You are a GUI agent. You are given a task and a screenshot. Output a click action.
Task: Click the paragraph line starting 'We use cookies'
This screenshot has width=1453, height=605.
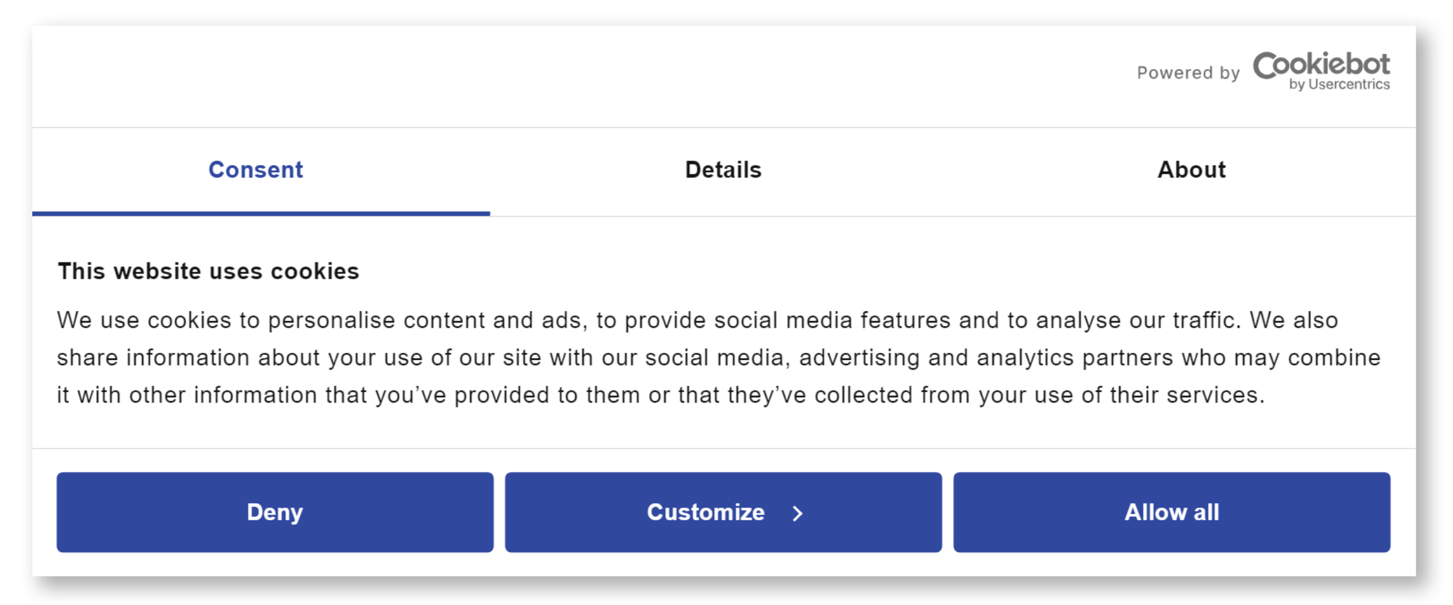697,321
